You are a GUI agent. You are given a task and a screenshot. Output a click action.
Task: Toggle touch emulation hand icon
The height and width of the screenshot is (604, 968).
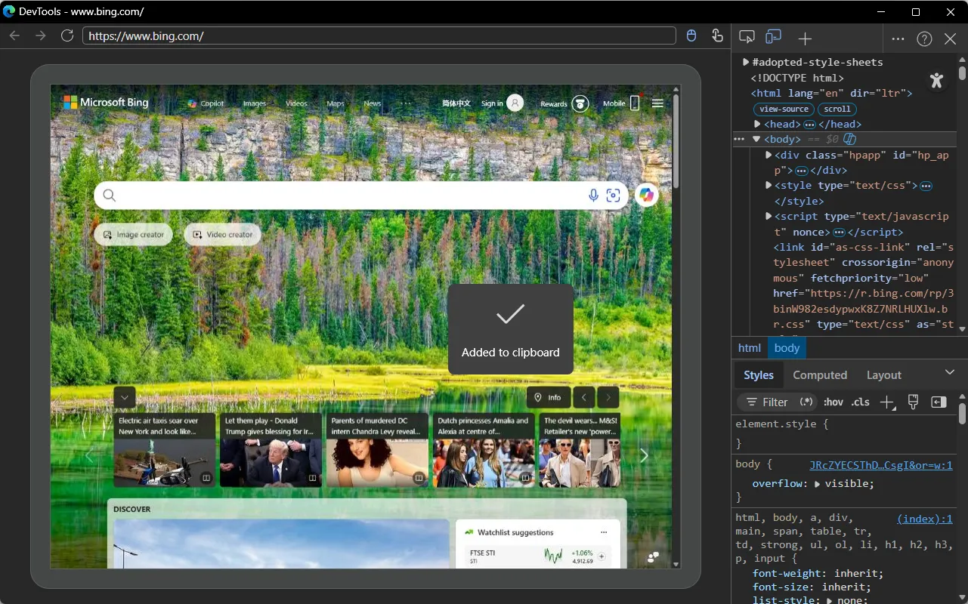point(717,36)
